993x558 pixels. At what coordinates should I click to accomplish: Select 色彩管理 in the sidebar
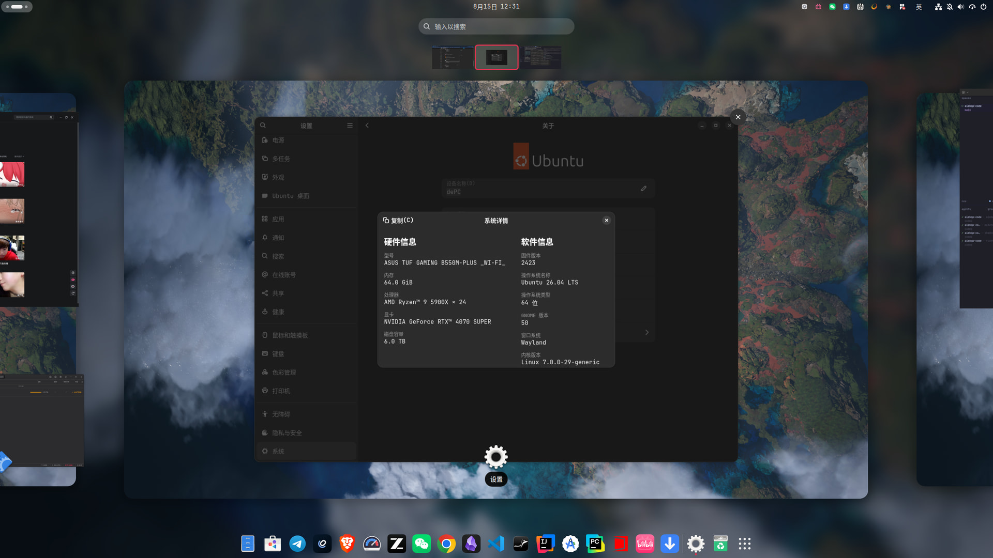point(306,373)
